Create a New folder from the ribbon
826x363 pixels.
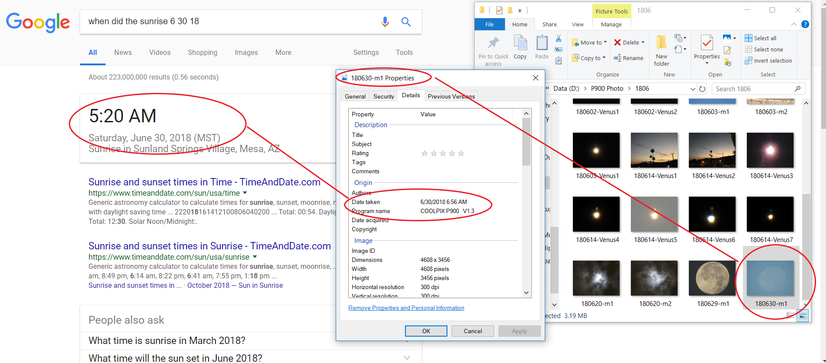click(661, 50)
